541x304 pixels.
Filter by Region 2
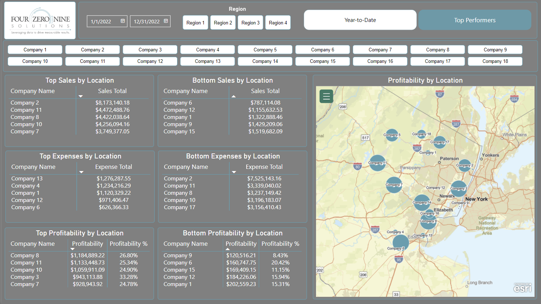point(223,23)
